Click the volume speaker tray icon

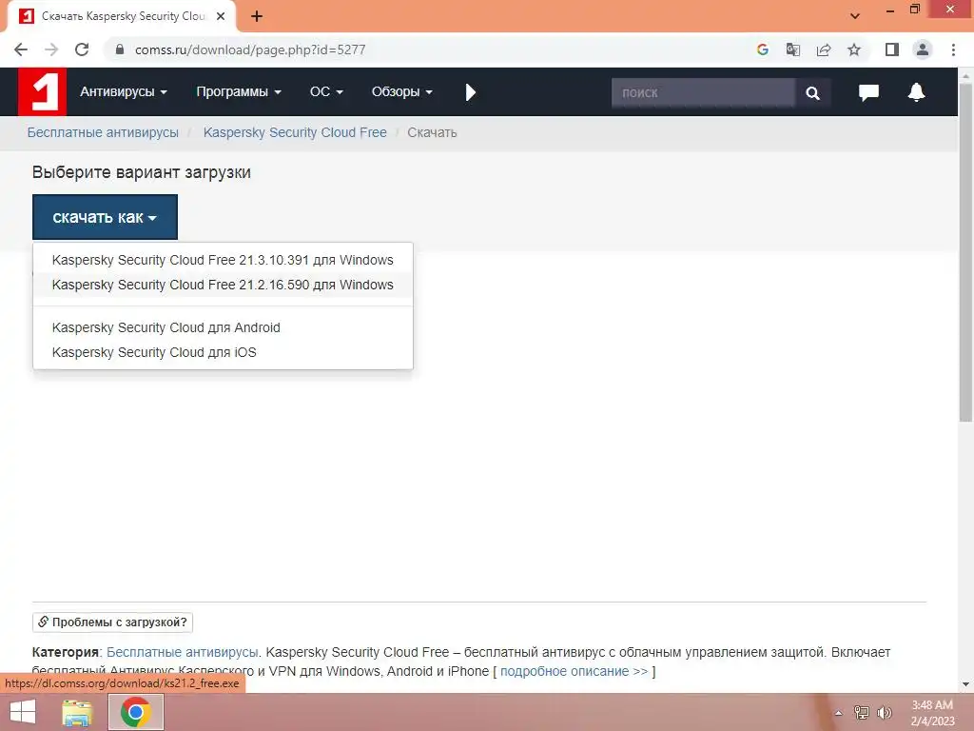tap(884, 713)
